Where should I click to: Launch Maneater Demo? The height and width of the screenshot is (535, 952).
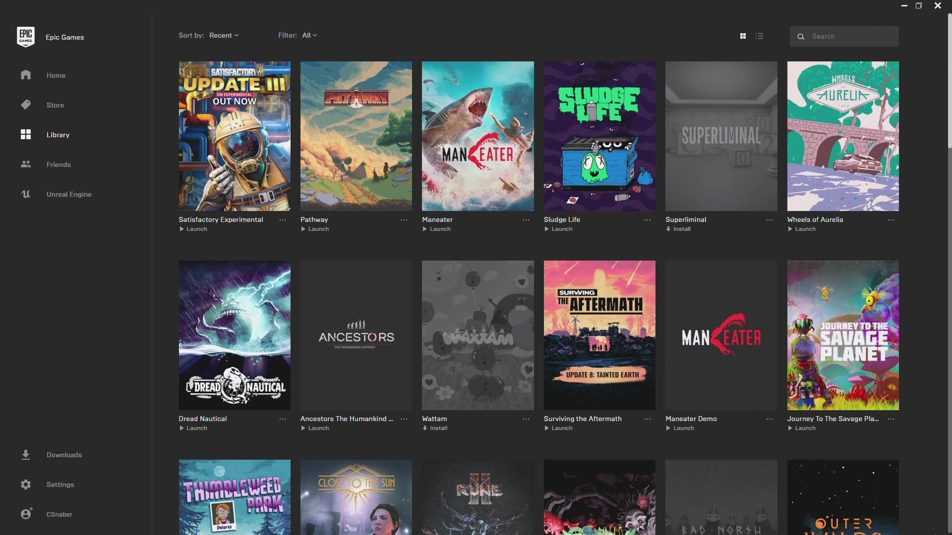point(680,428)
